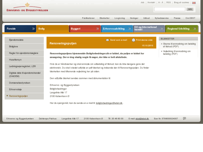This screenshot has width=203, height=152.
Task: Select Erhvervsleje in the sidebar
Action: pyautogui.click(x=24, y=90)
